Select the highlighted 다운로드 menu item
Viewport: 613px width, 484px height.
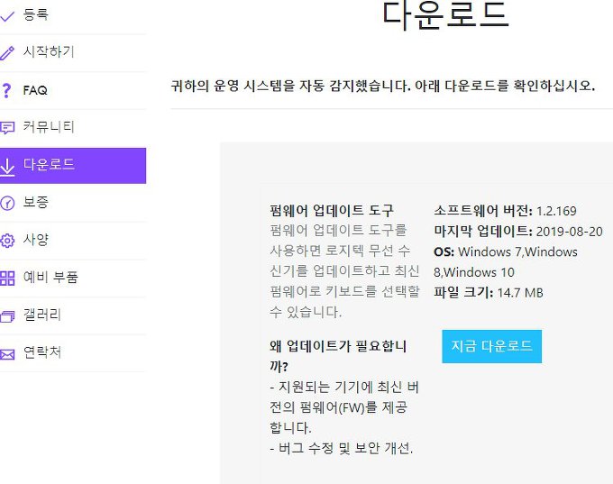point(49,165)
